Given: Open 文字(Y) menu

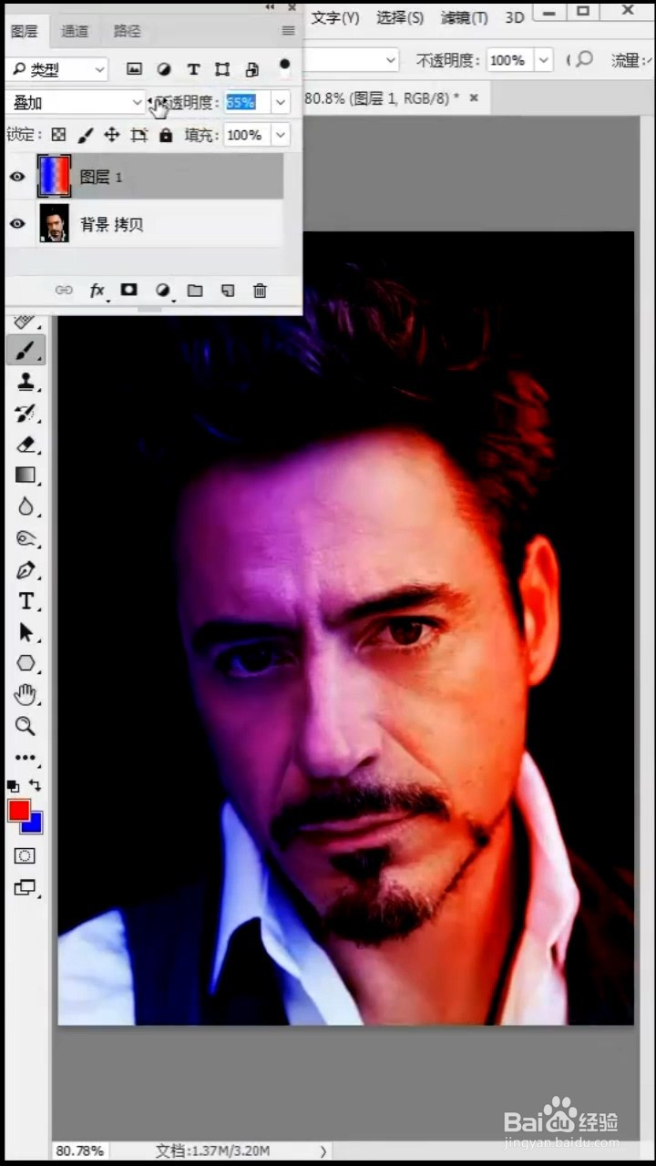Looking at the screenshot, I should point(335,17).
